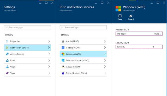Choose Baidu (Android China) label
Screen dimensions: 167x96
point(76,73)
